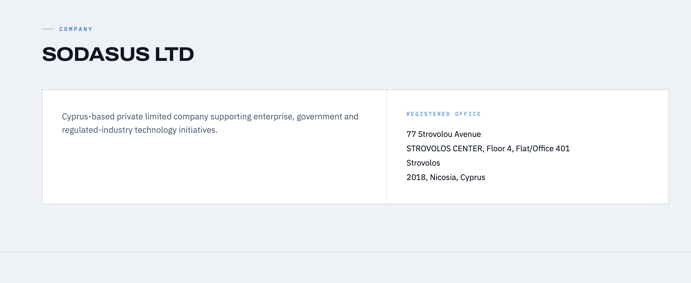Click the Flat/Office 401 text
The image size is (691, 283).
pos(543,149)
